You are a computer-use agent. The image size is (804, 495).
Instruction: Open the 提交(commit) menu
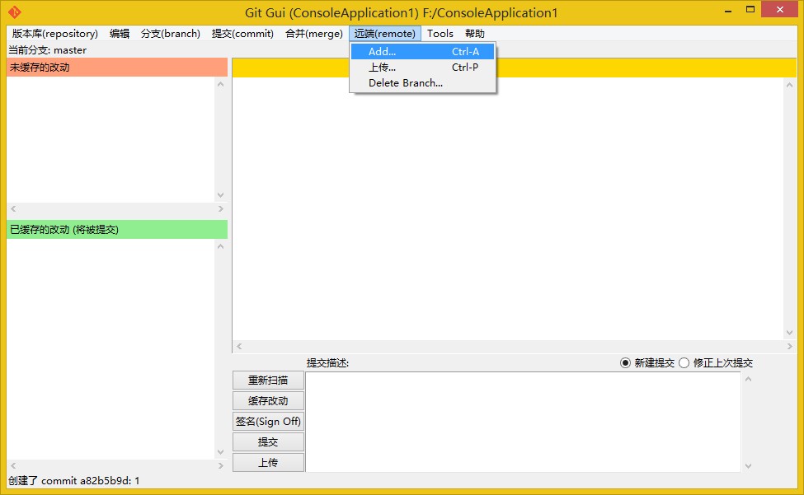point(242,34)
